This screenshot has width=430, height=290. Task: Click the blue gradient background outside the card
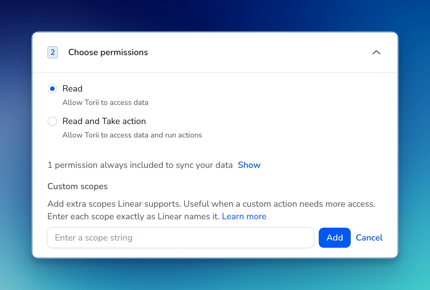(215, 16)
